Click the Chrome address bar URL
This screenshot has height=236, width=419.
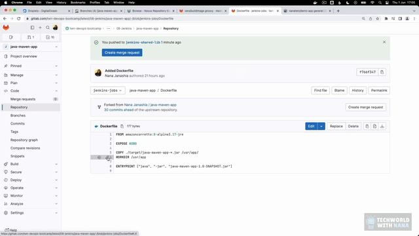click(x=102, y=19)
